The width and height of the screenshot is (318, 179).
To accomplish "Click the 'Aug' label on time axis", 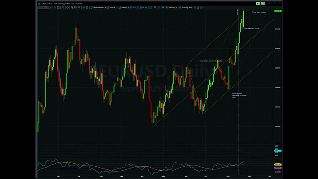I will (x=228, y=176).
